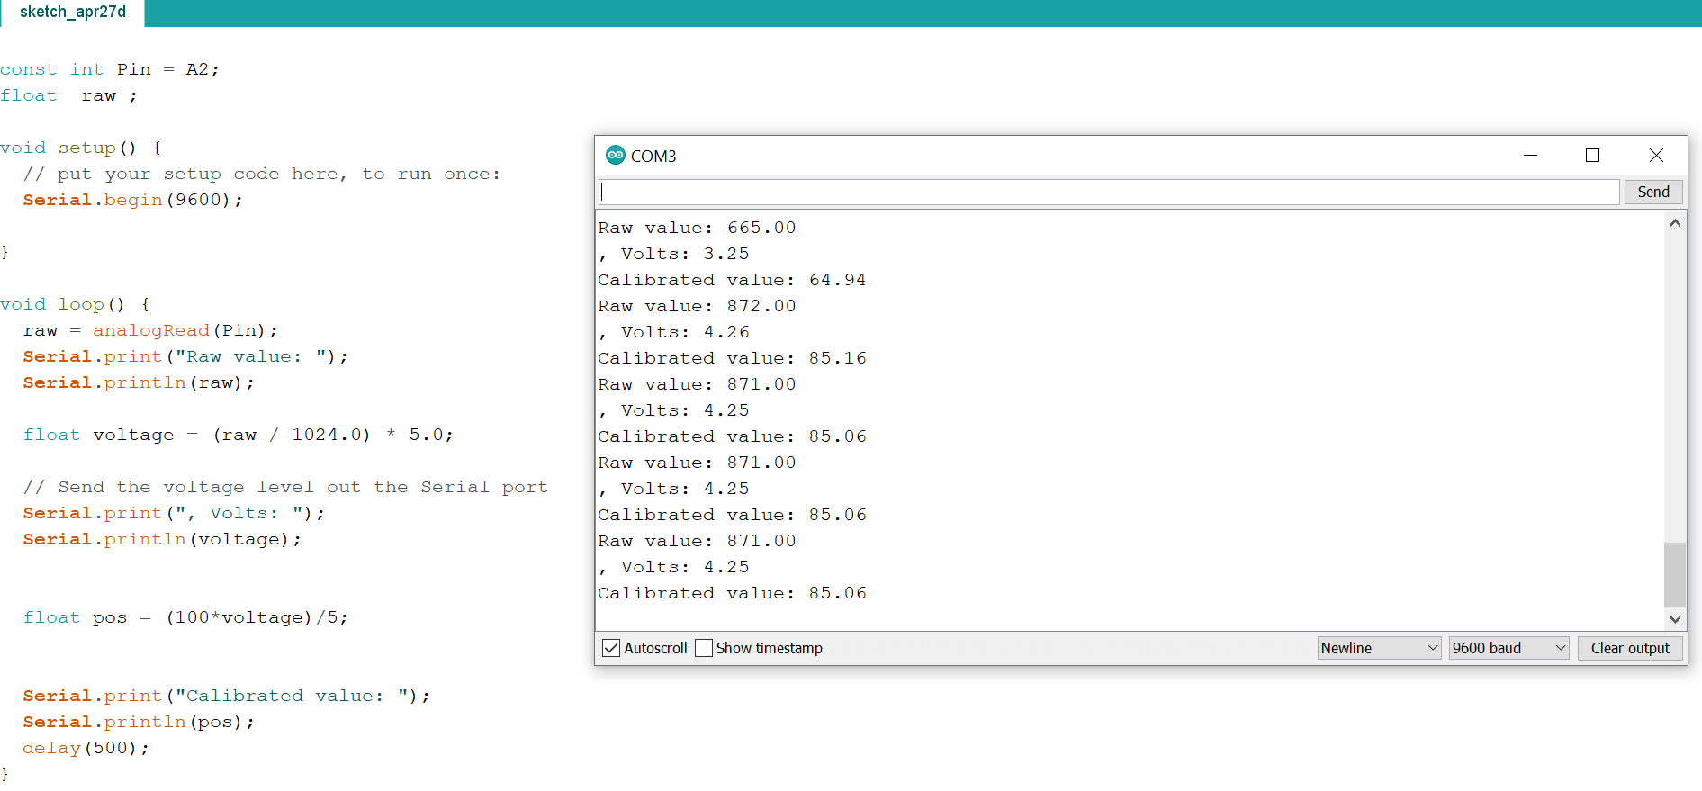Click the 'Raw value: 872.00' output line
This screenshot has height=791, width=1702.
tap(697, 306)
